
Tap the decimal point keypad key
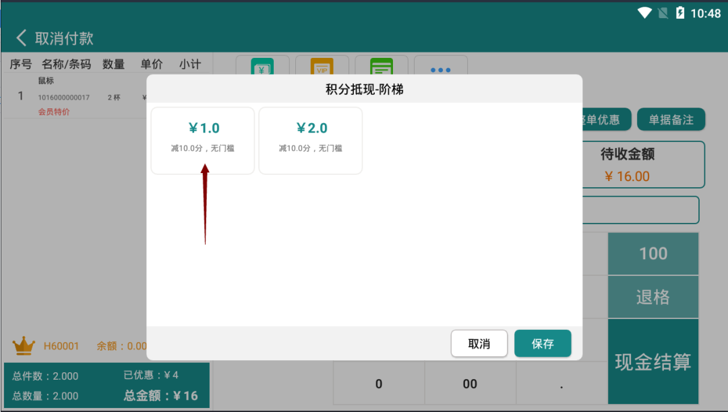pyautogui.click(x=562, y=384)
